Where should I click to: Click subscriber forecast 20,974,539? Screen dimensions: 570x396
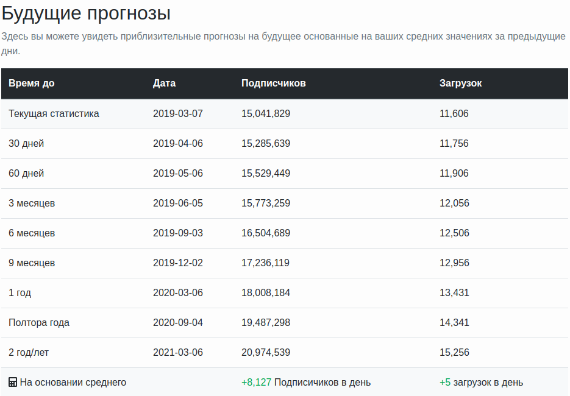pos(266,353)
